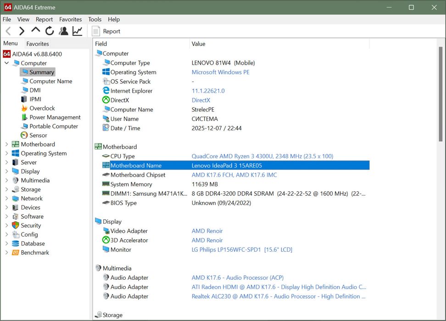This screenshot has height=321, width=446.
Task: Expand the Benchmark tree node
Action: [6, 253]
